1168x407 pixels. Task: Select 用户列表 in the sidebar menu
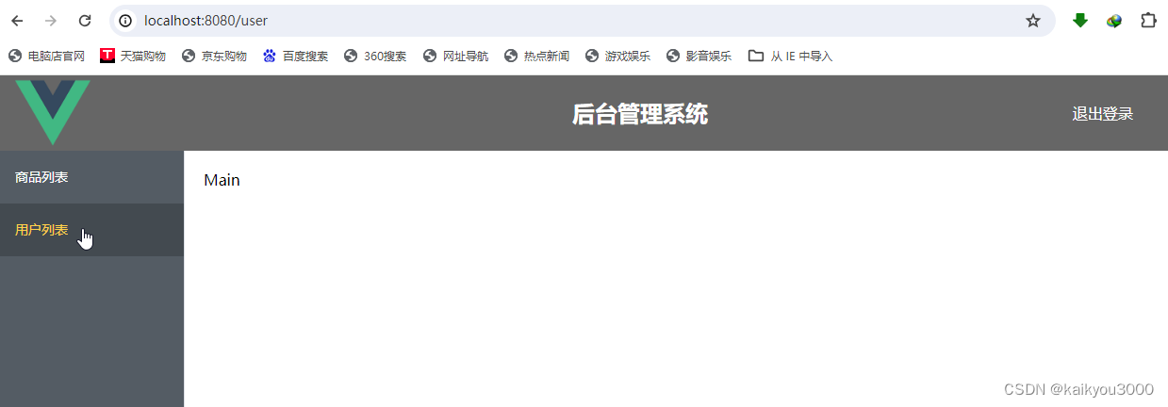pyautogui.click(x=91, y=230)
